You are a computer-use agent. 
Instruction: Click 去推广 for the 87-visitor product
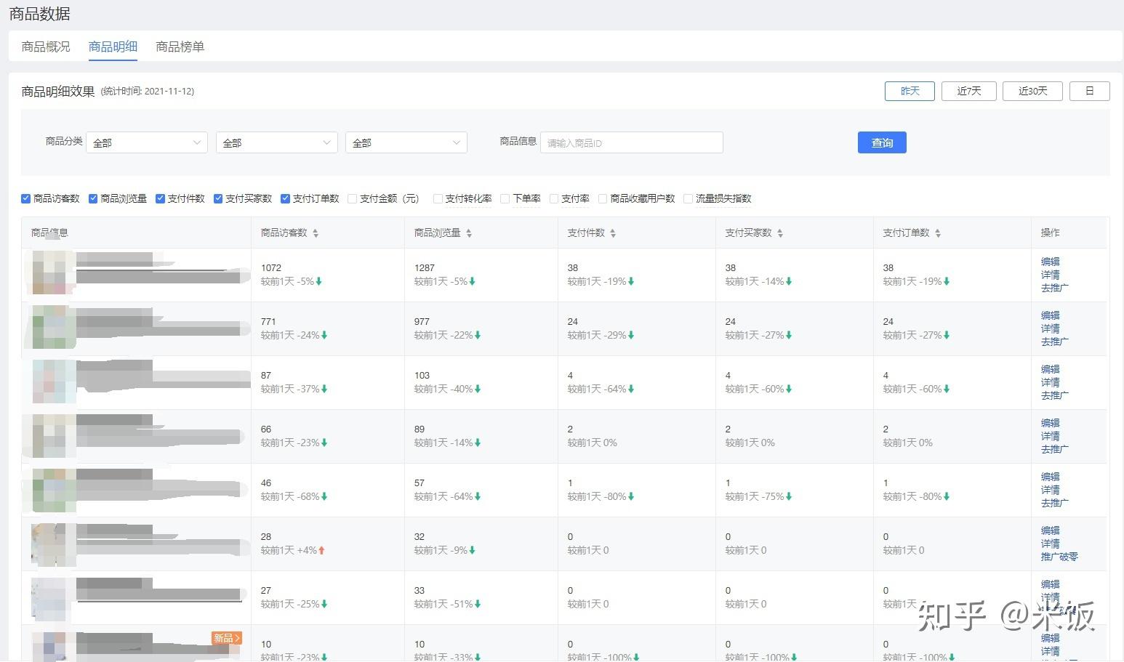tap(1054, 395)
